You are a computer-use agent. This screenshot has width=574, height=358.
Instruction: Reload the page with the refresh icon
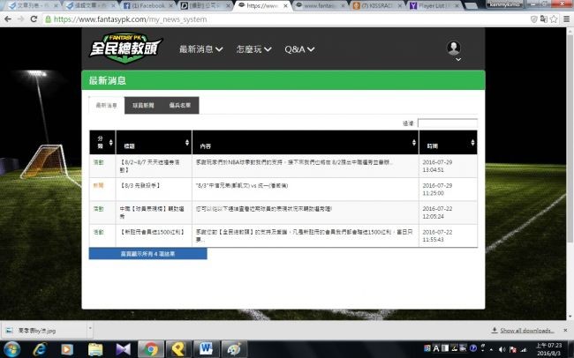pyautogui.click(x=34, y=19)
